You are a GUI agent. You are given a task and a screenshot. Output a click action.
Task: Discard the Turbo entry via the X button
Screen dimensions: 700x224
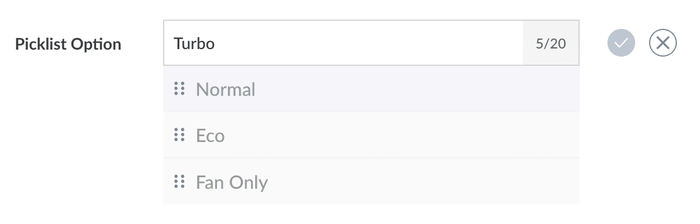coord(663,43)
